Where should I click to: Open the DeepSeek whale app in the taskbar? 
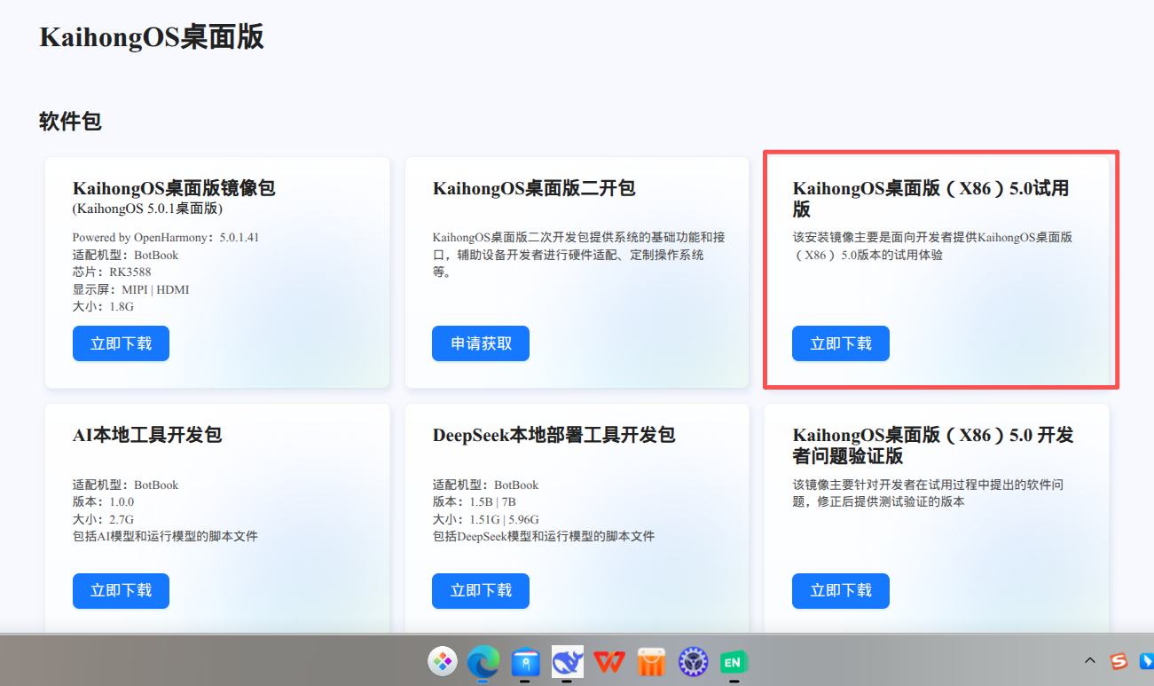tap(567, 661)
